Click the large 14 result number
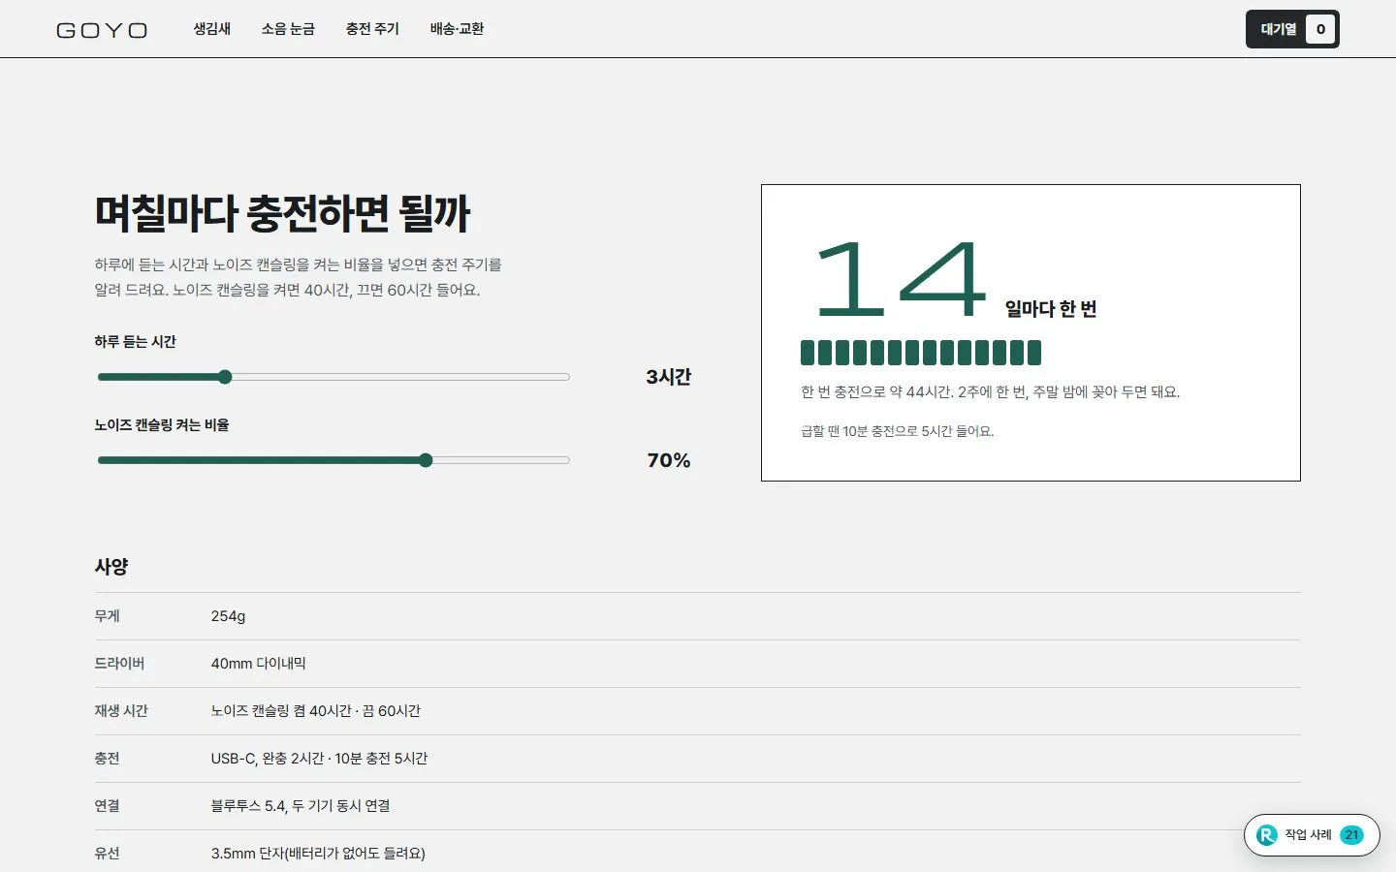The height and width of the screenshot is (872, 1396). [x=901, y=279]
